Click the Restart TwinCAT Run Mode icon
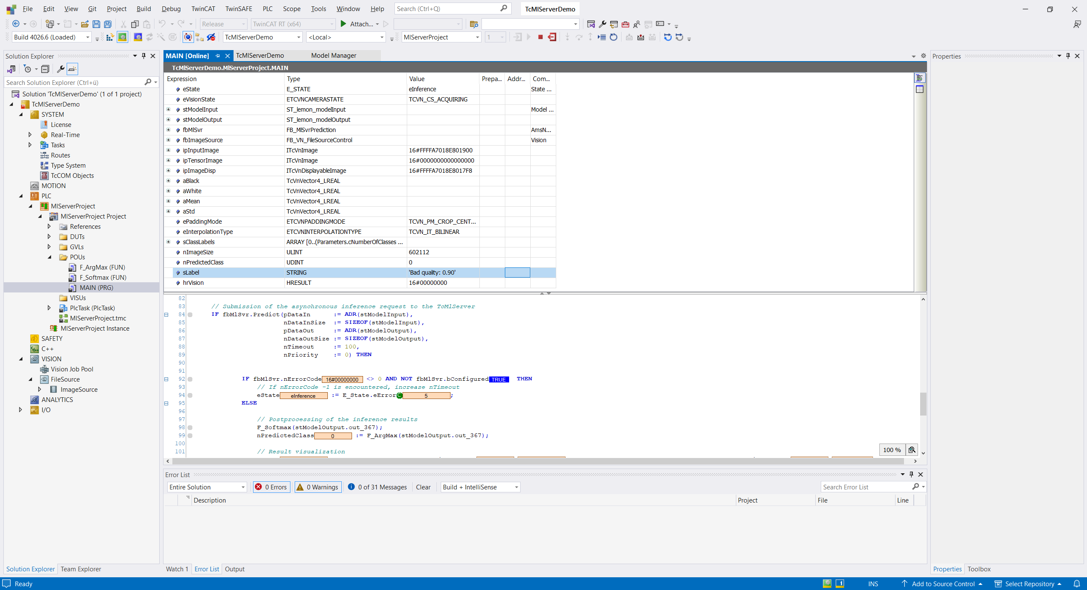Screen dimensions: 1087x590 [122, 37]
